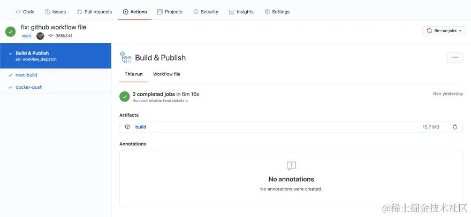
Task: Click the Annotations section heading
Action: 133,144
